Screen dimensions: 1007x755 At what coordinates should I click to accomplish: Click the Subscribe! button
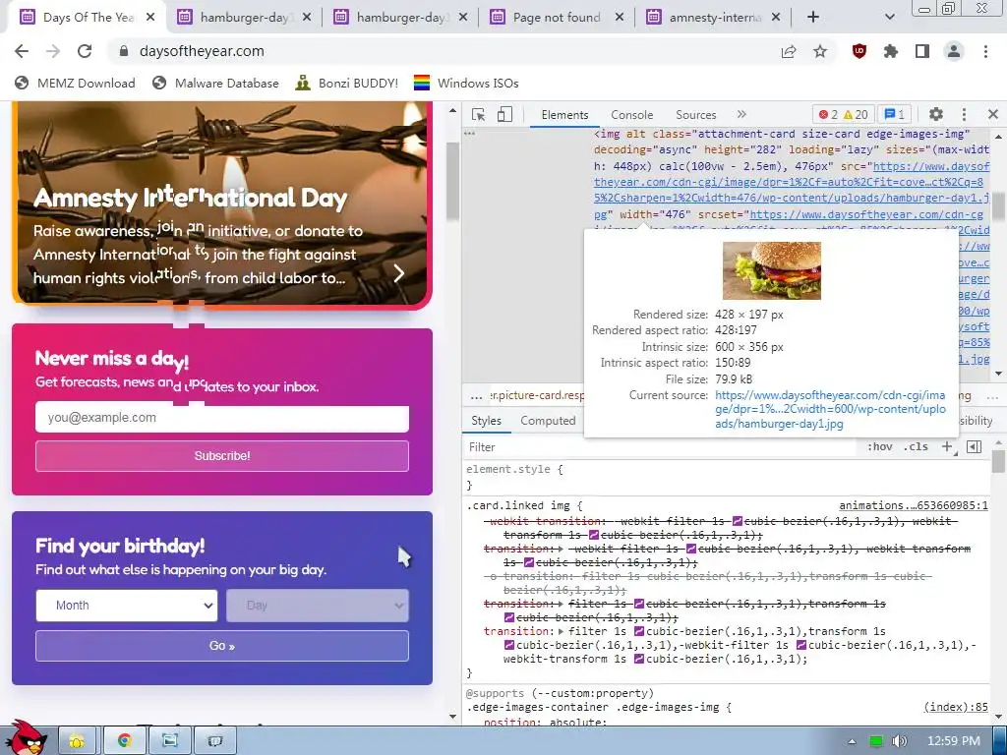(222, 456)
